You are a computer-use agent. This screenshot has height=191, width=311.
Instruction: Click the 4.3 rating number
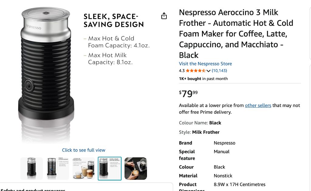click(182, 71)
